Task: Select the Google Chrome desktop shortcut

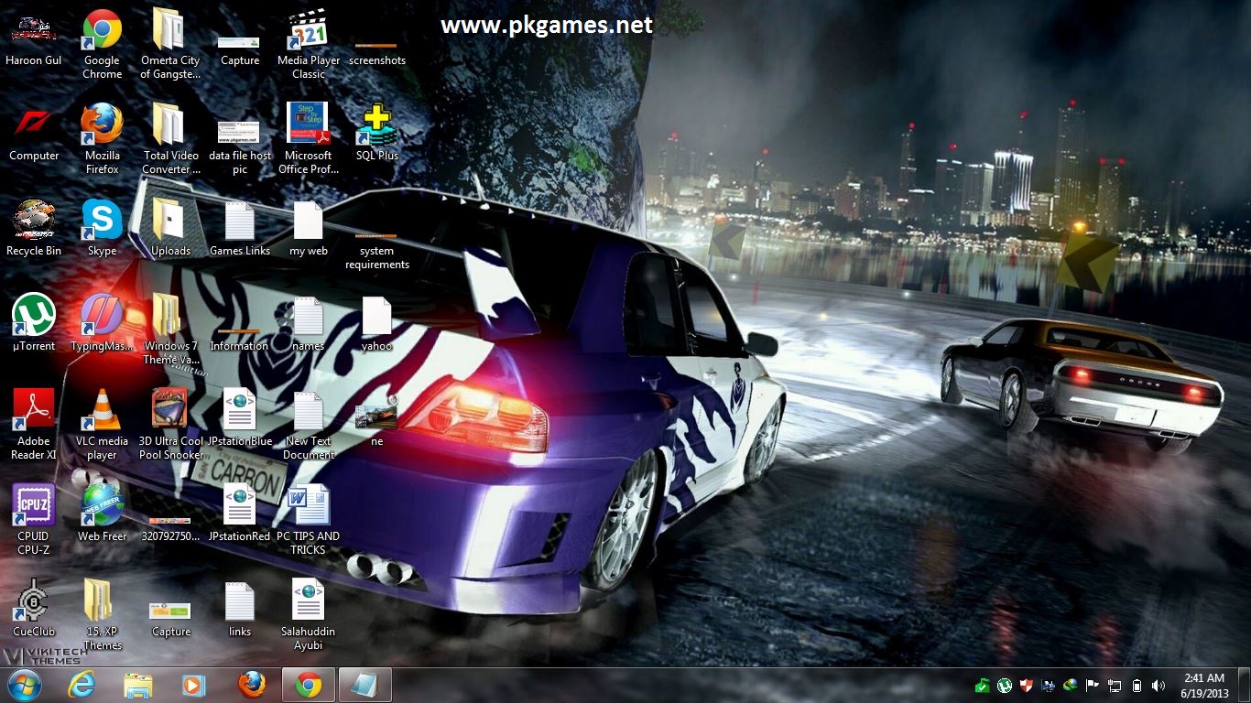Action: tap(102, 43)
